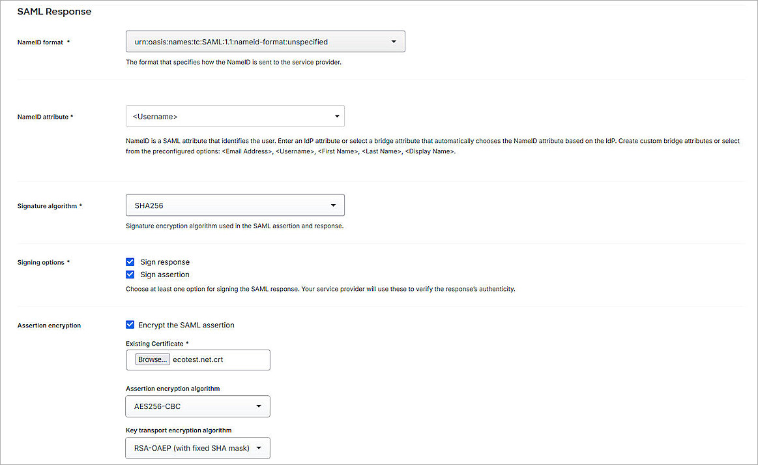The width and height of the screenshot is (758, 465).
Task: Disable the Sign response option
Action: 130,262
